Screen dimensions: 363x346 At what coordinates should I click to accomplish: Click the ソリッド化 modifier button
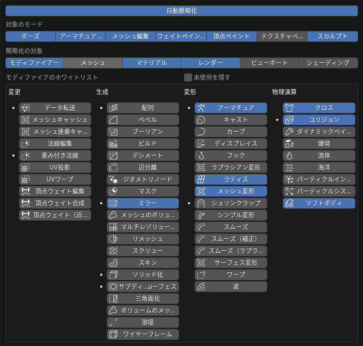(x=143, y=275)
